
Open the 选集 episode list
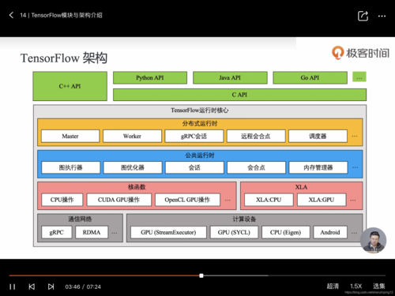coord(379,286)
